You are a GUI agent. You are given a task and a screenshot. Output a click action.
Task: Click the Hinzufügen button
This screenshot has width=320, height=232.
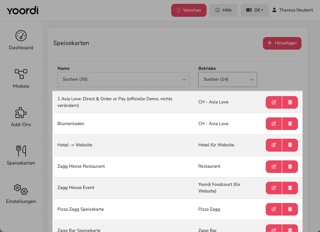coord(282,43)
